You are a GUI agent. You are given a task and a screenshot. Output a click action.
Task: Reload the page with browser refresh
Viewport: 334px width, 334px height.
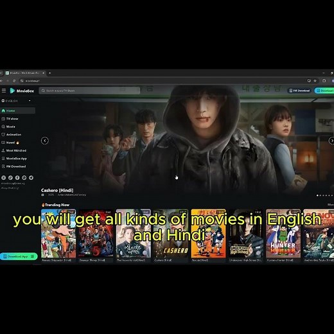tap(14, 81)
